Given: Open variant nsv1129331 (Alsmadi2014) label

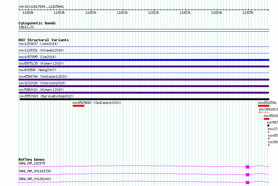Looking at the screenshot, I should tap(41, 50).
